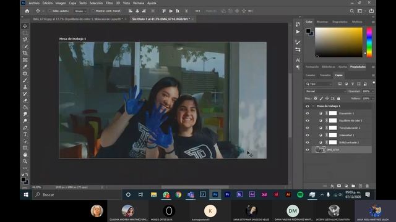
Task: Select the Brush tool
Action: [25, 80]
